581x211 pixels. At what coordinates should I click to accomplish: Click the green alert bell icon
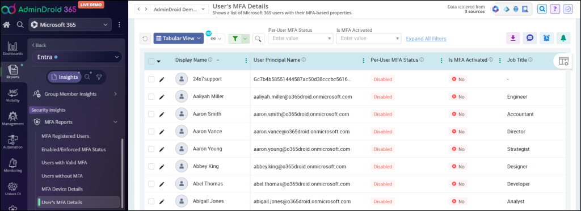(x=563, y=38)
